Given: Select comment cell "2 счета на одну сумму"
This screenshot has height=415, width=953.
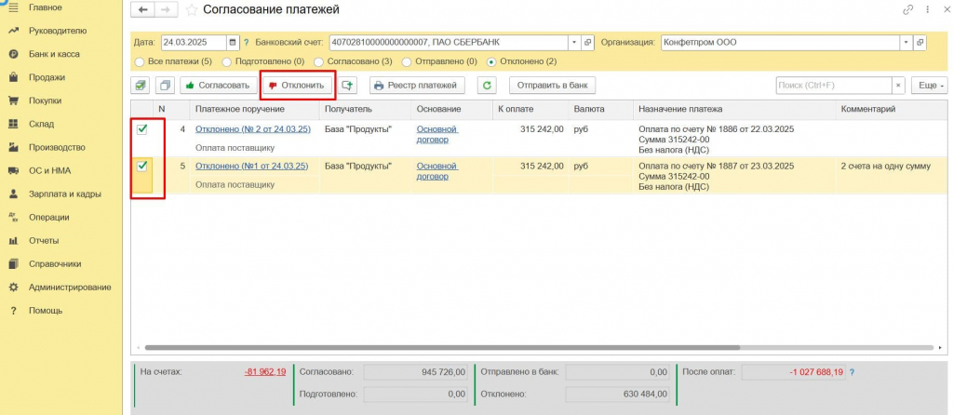Looking at the screenshot, I should (x=886, y=166).
